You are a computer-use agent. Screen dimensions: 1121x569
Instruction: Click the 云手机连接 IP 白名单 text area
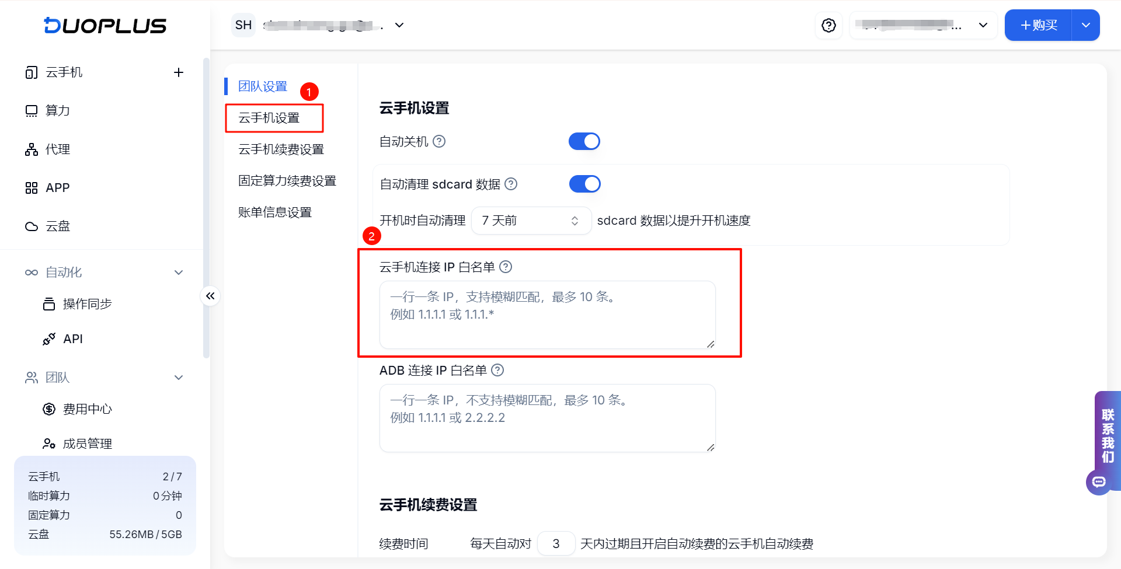click(x=548, y=315)
